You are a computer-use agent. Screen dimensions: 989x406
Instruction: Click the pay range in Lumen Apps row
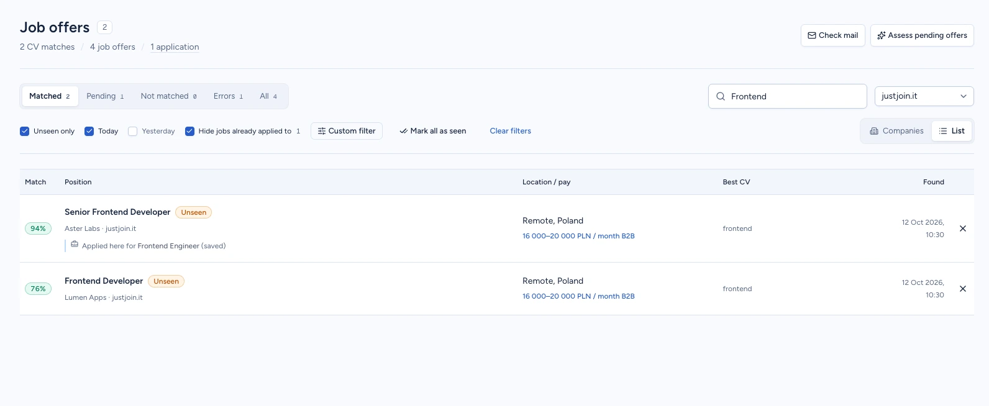tap(578, 296)
